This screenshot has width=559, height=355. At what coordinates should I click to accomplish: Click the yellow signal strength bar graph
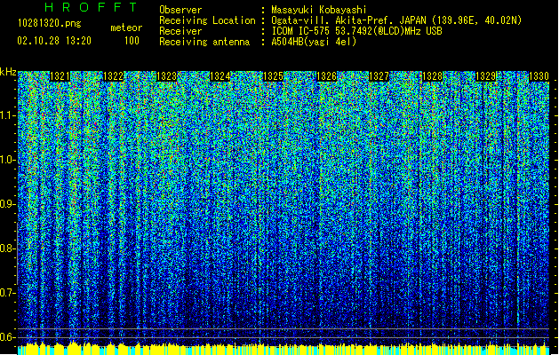(283, 348)
